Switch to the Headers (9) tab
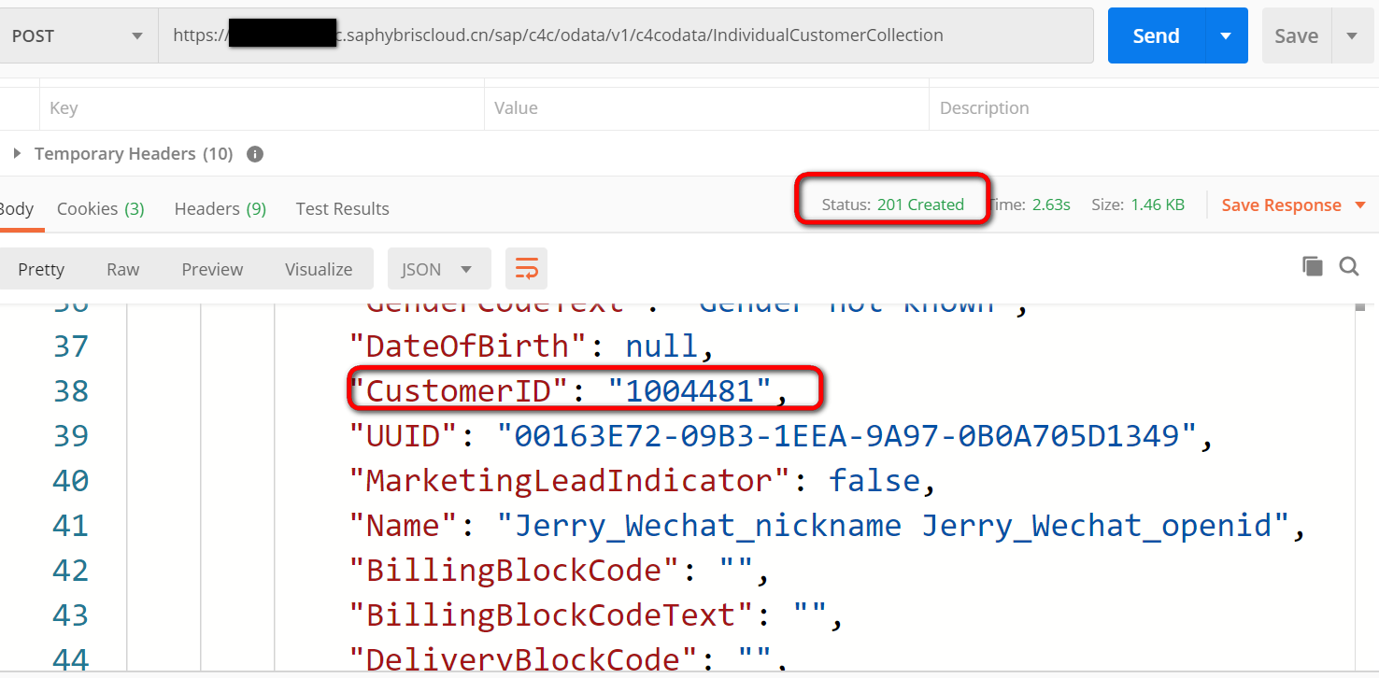 coord(220,208)
